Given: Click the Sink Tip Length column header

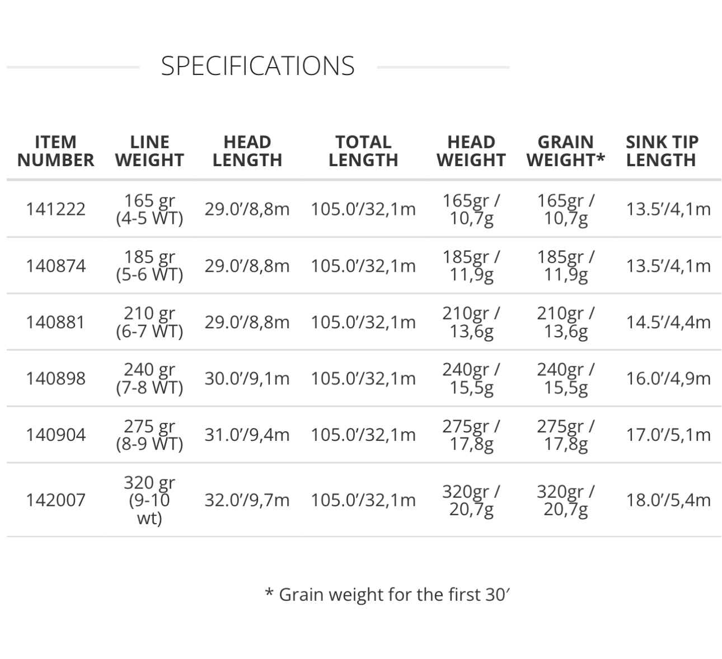Looking at the screenshot, I should 662,151.
